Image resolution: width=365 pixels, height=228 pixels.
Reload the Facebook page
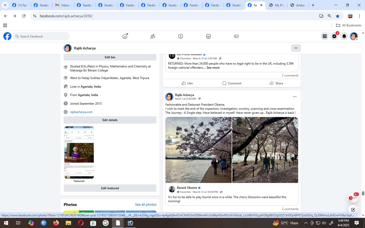click(x=24, y=16)
